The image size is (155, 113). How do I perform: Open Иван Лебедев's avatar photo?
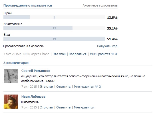click(11, 102)
